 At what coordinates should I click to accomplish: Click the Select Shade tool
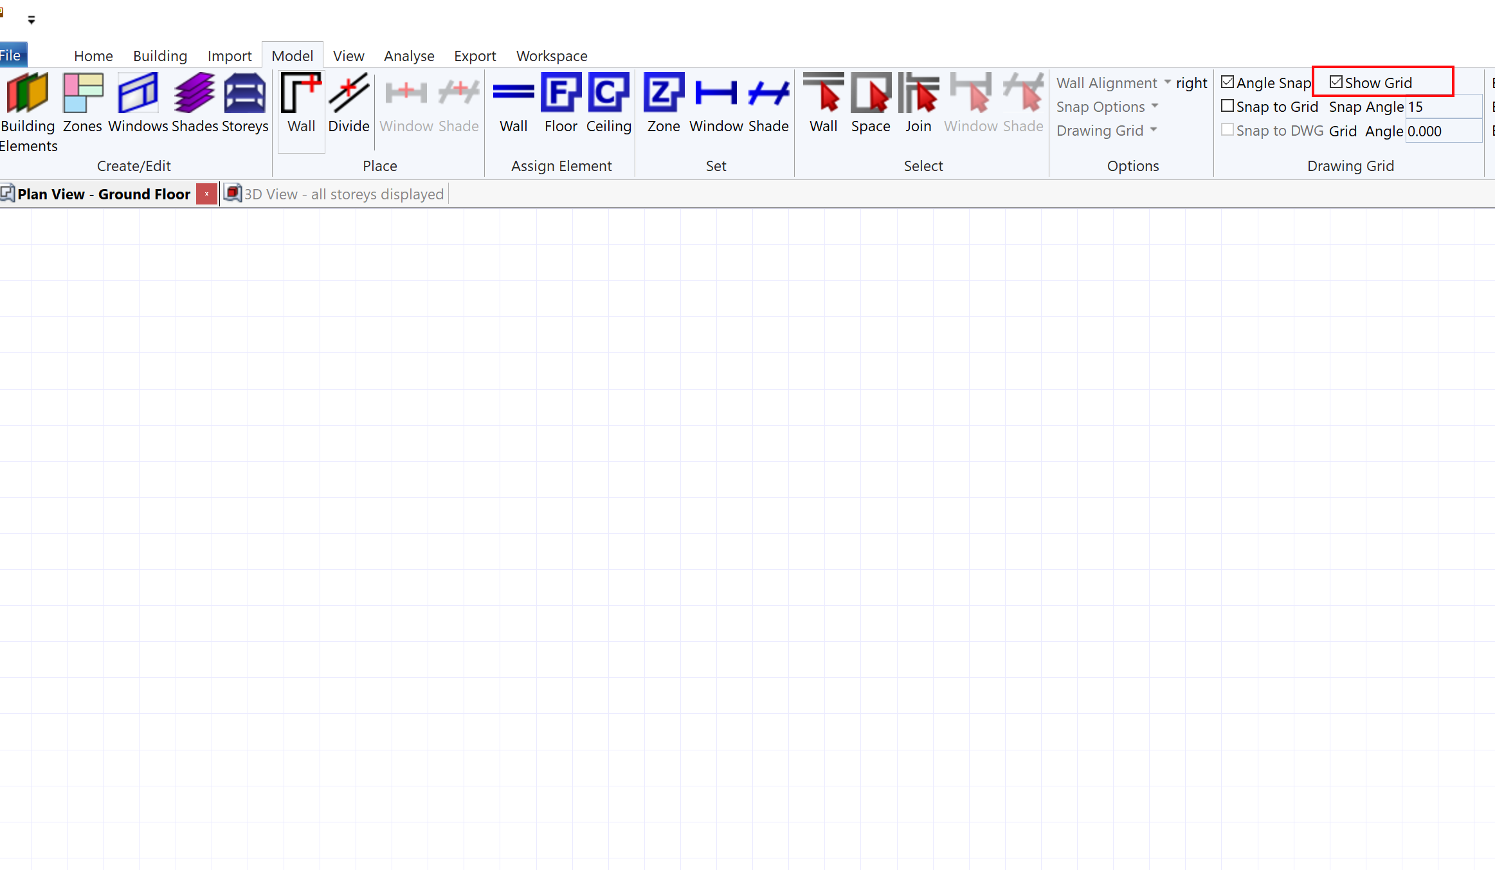pyautogui.click(x=1023, y=103)
